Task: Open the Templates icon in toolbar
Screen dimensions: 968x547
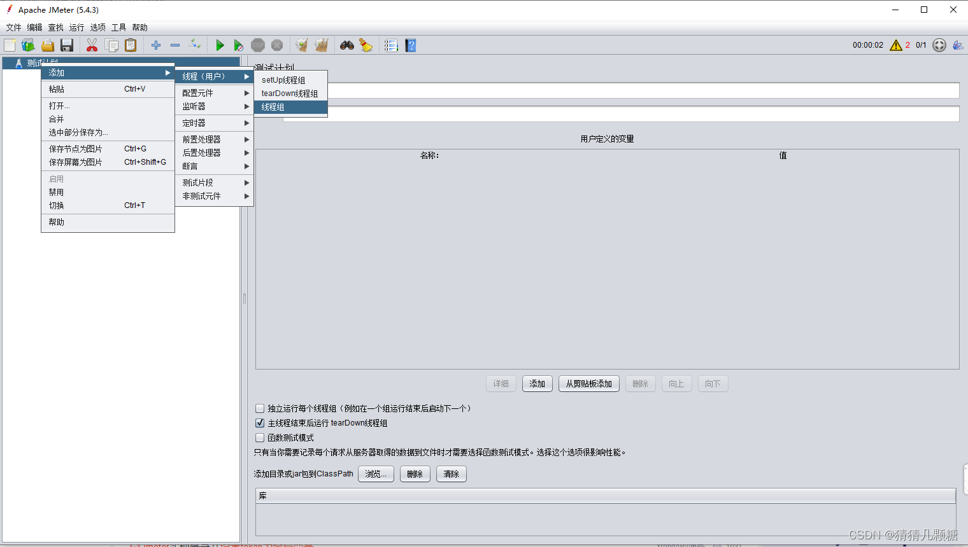Action: coord(28,45)
